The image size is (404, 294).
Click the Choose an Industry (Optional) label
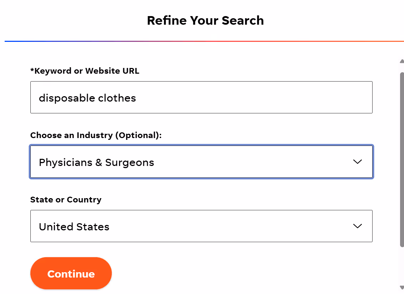96,135
